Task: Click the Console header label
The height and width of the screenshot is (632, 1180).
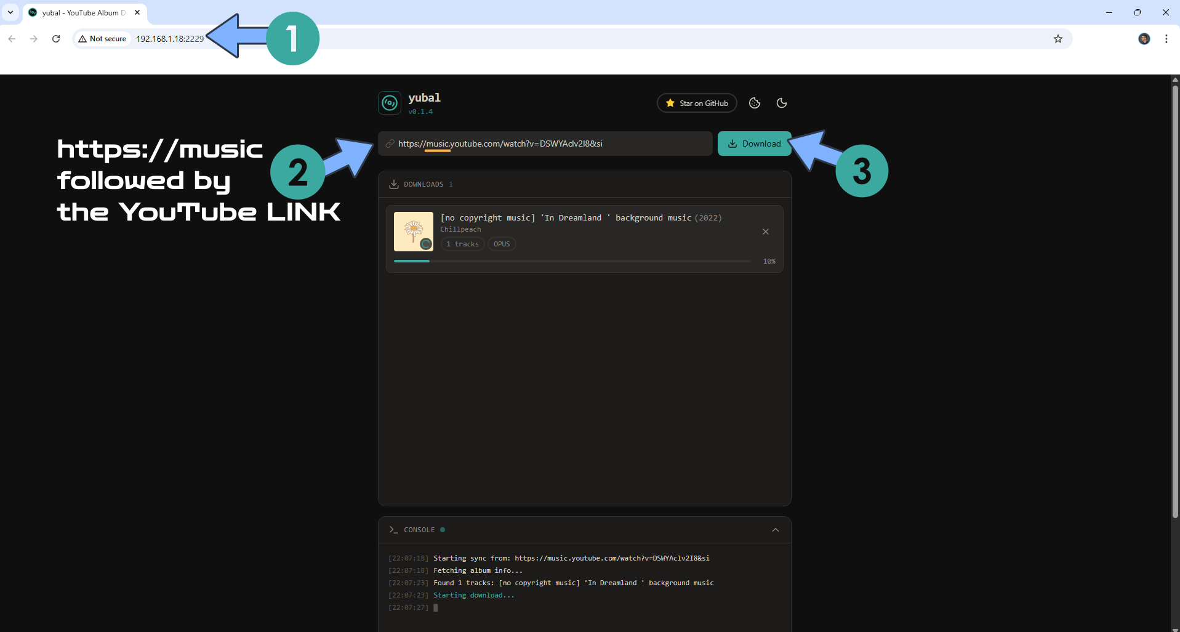Action: click(419, 530)
